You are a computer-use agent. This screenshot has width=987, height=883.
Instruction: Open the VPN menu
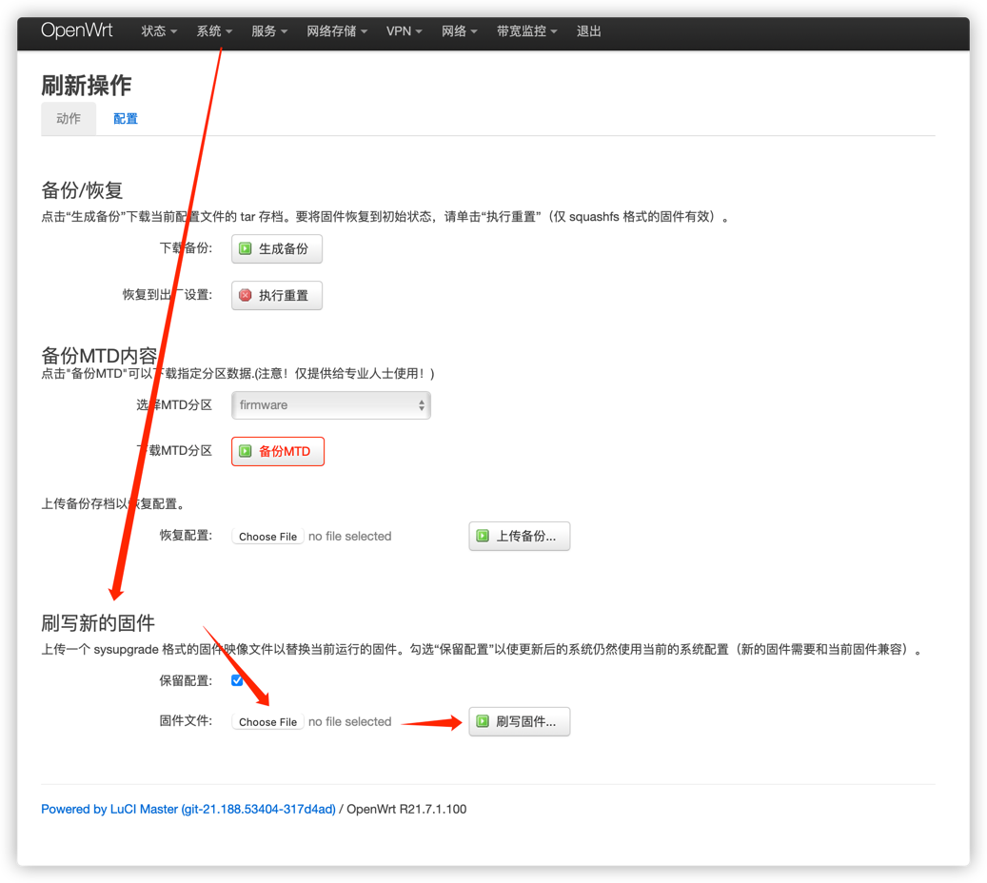point(405,31)
